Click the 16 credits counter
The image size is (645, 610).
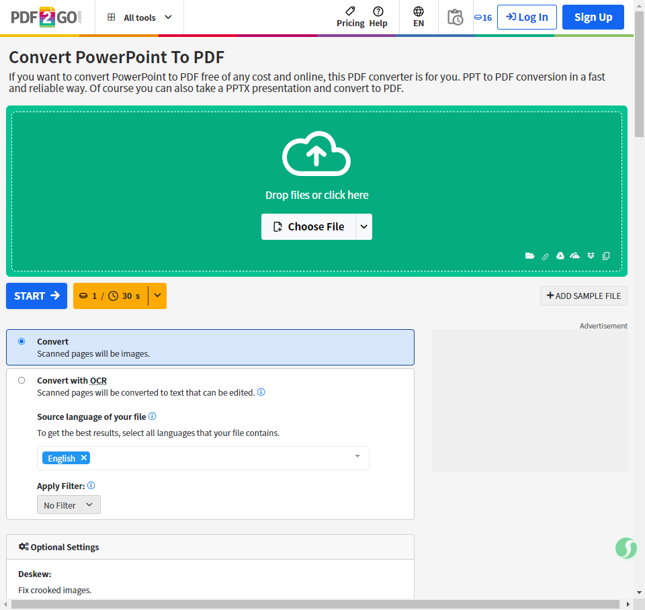click(483, 17)
